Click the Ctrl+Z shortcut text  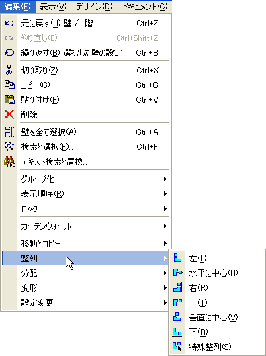click(x=147, y=23)
